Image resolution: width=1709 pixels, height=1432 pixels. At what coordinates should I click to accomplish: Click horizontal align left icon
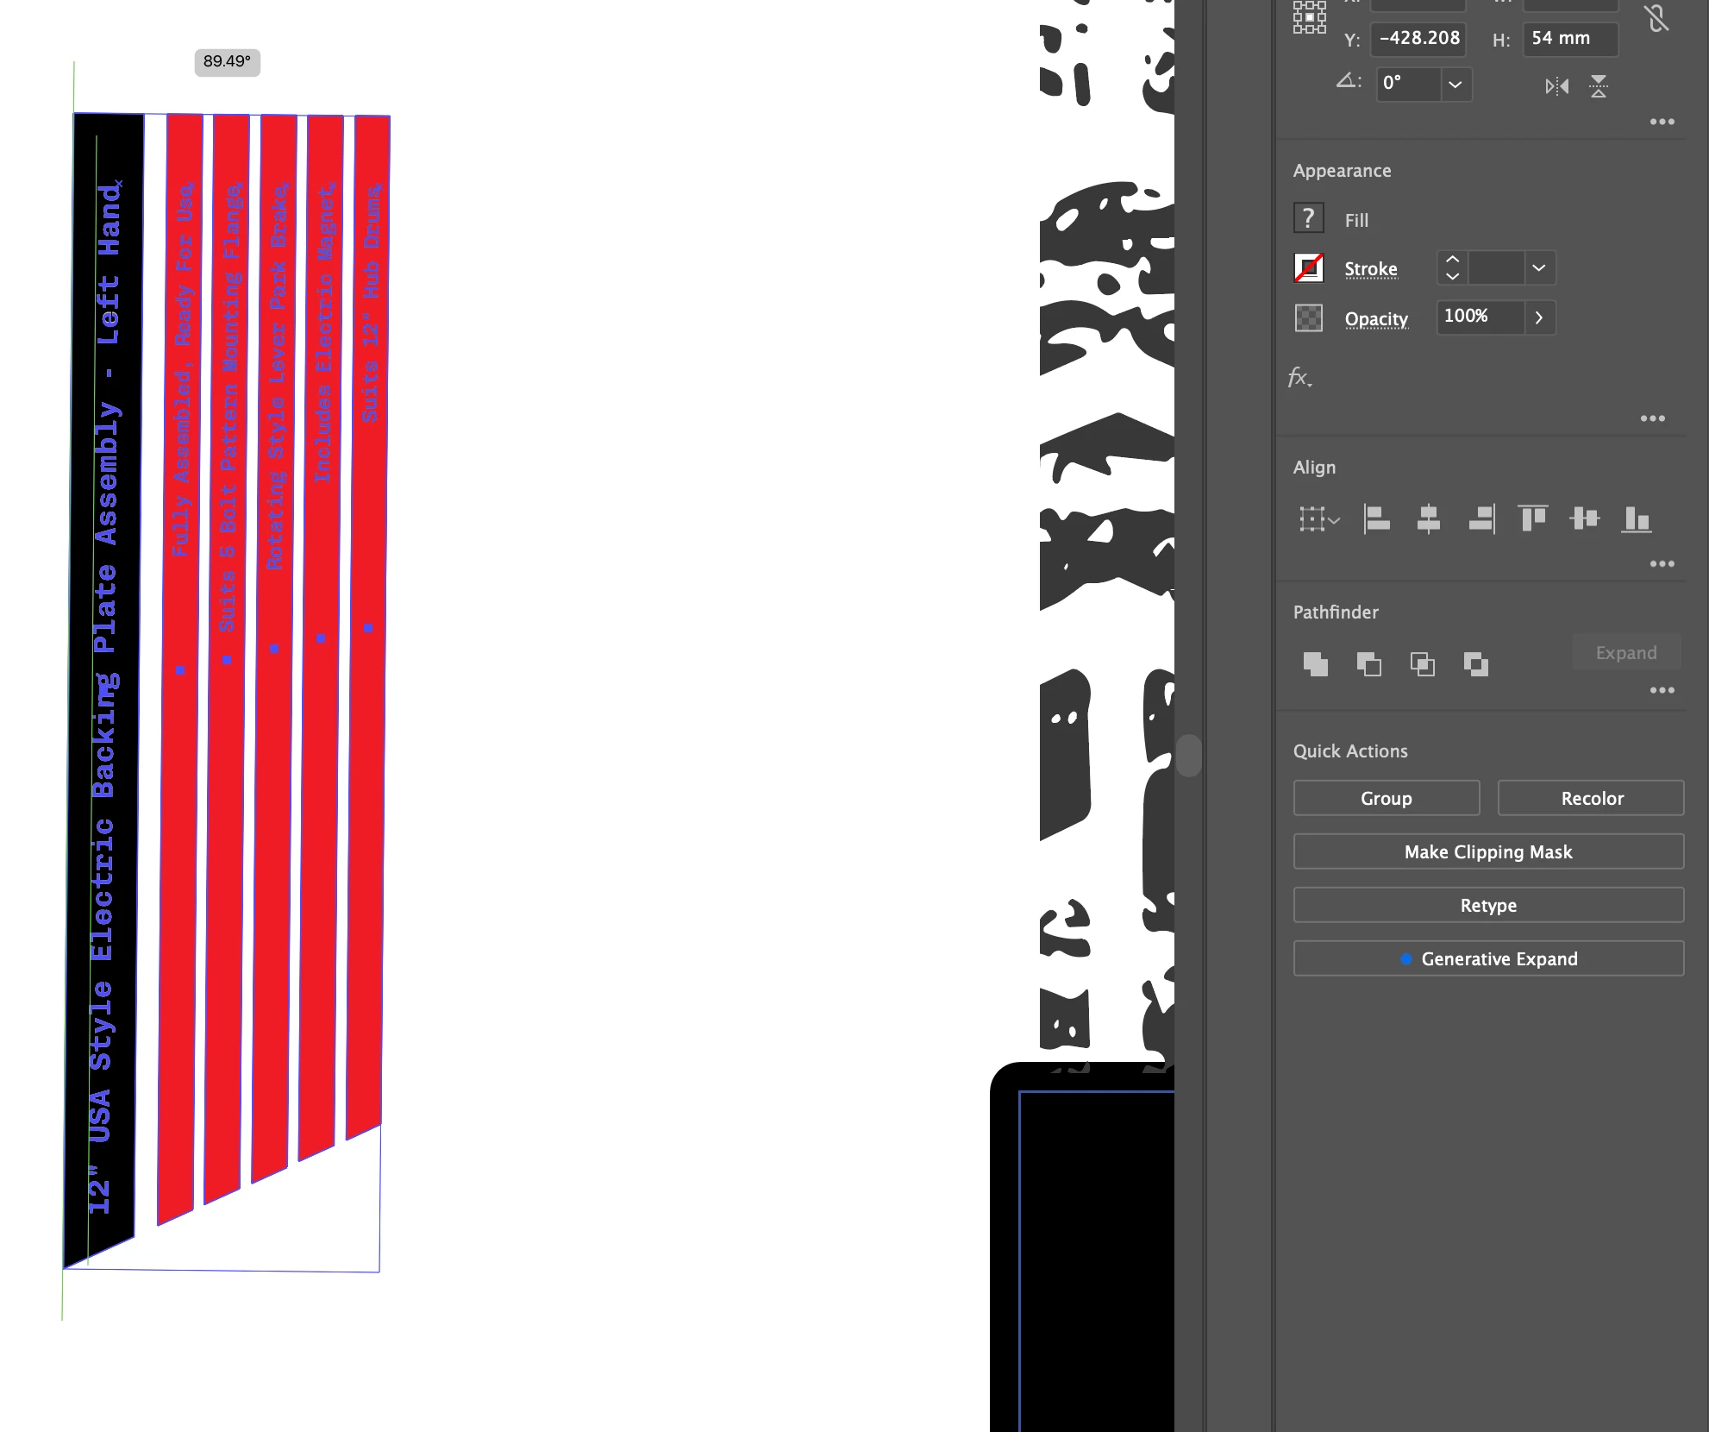1376,519
